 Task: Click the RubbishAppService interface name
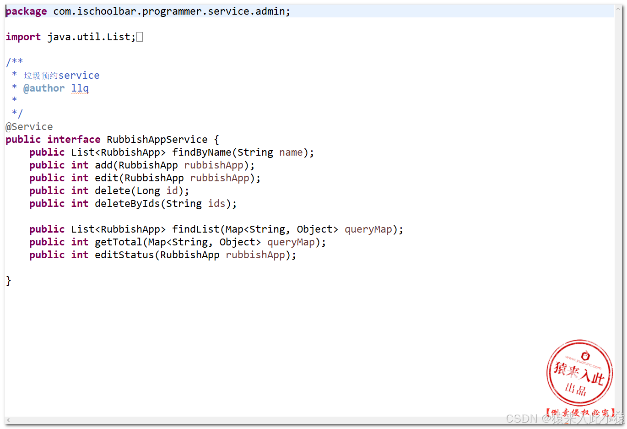click(157, 140)
